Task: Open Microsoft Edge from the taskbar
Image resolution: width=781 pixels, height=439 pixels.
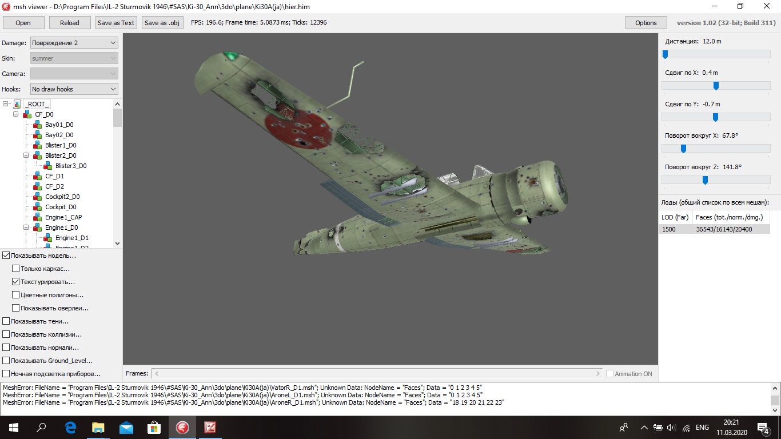Action: pos(70,427)
